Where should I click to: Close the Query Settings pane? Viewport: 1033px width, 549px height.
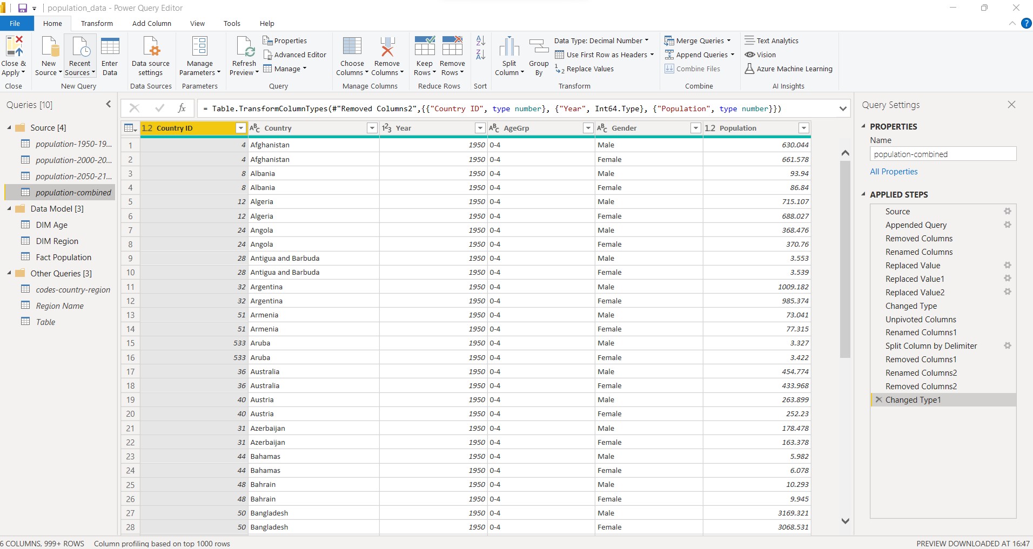[1011, 105]
